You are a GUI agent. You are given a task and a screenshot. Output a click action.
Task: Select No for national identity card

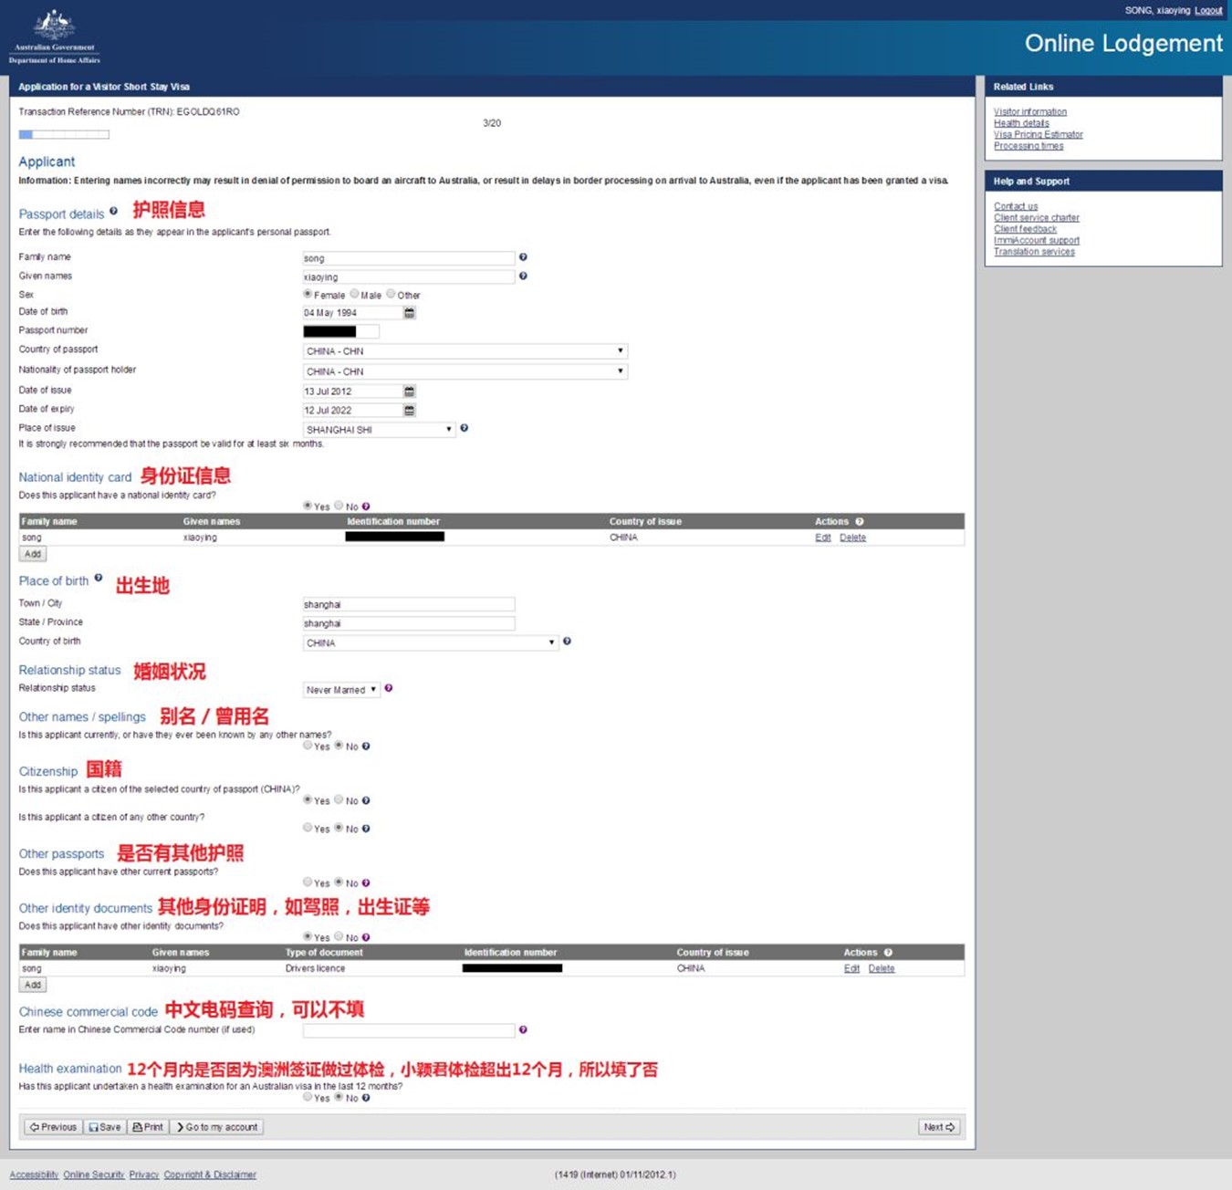click(x=339, y=506)
